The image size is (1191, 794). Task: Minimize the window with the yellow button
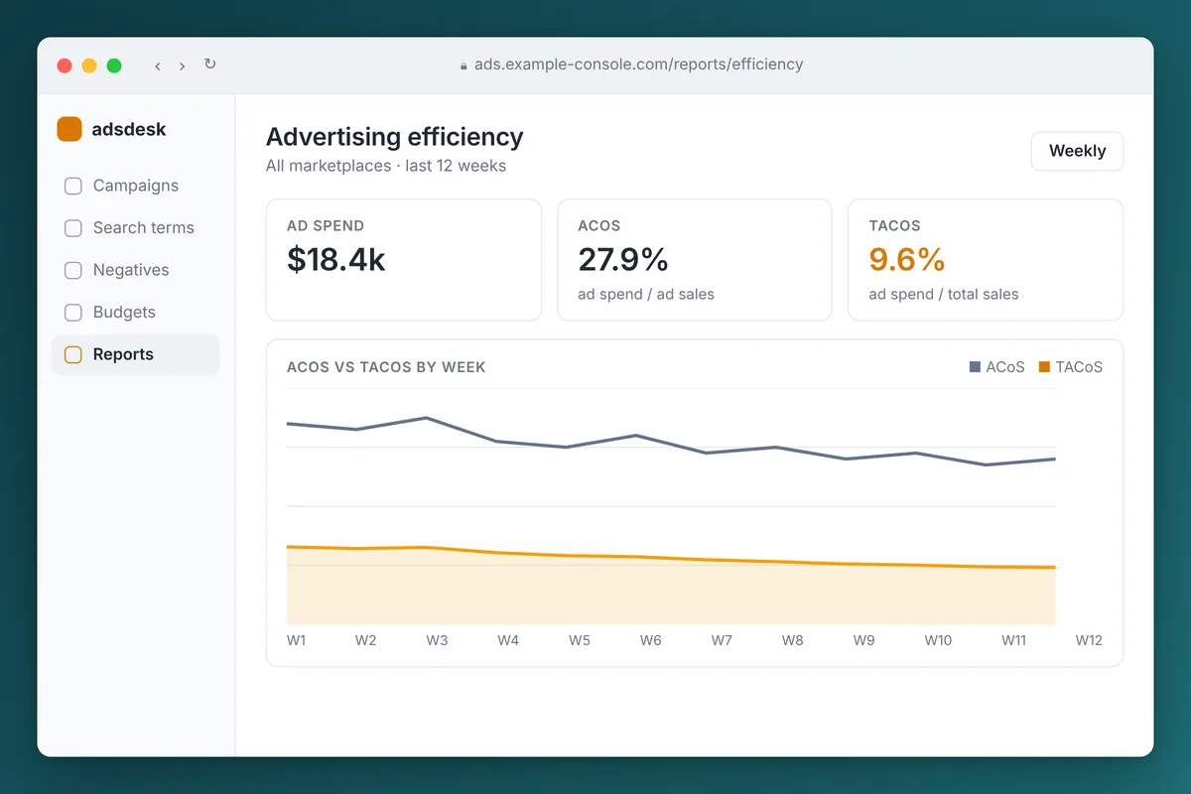89,66
